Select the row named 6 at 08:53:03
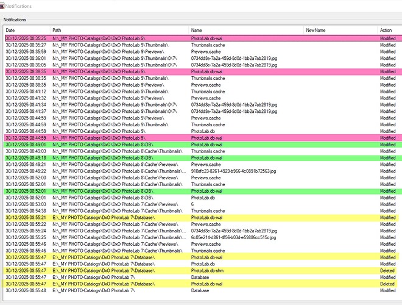The width and height of the screenshot is (402, 305). tap(201, 204)
